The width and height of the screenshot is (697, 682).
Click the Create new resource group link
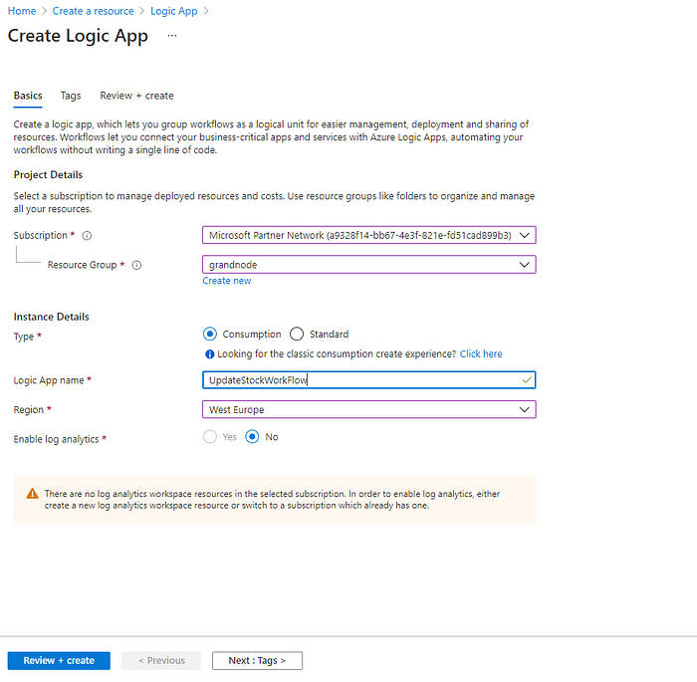226,281
